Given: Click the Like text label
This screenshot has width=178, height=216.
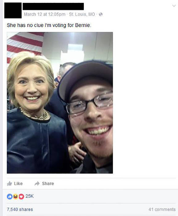Looking at the screenshot, I should click(18, 184).
